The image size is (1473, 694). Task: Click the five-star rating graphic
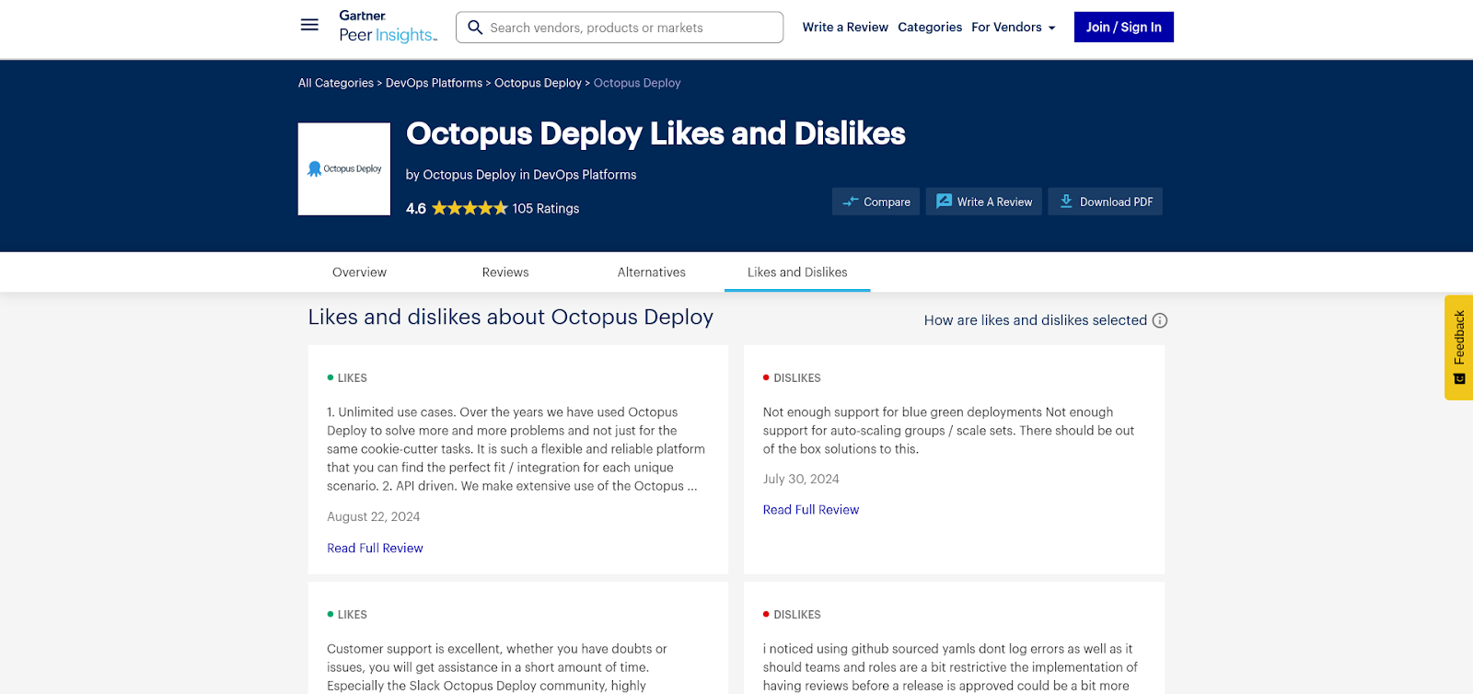[x=470, y=209]
